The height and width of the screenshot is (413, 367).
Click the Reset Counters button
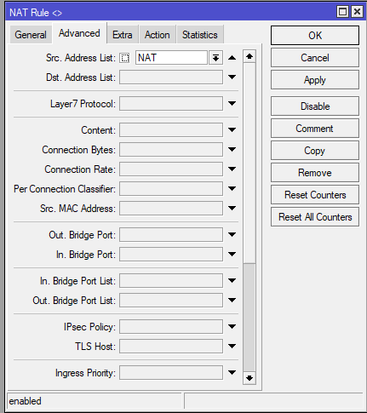coord(315,195)
